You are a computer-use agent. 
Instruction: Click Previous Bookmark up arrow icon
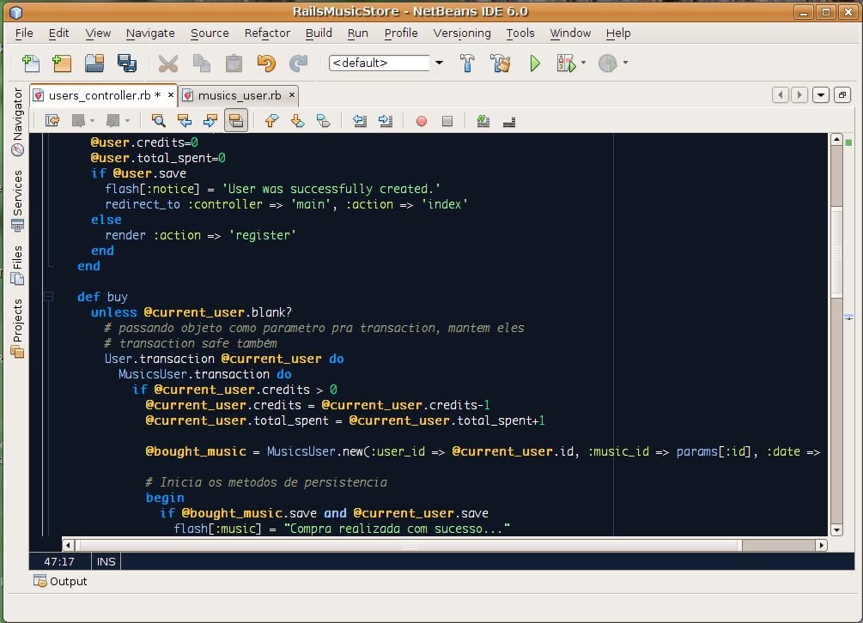271,121
